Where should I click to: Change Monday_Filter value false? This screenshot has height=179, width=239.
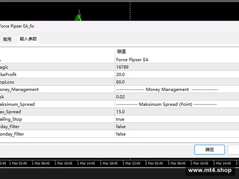(177, 134)
